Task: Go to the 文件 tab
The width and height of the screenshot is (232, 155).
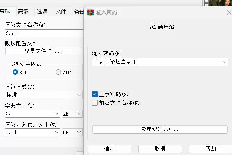Action: [61, 11]
